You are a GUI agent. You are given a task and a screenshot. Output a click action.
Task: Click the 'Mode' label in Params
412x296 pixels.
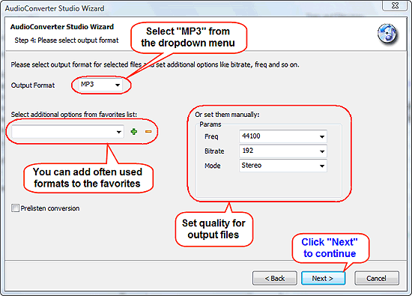212,166
